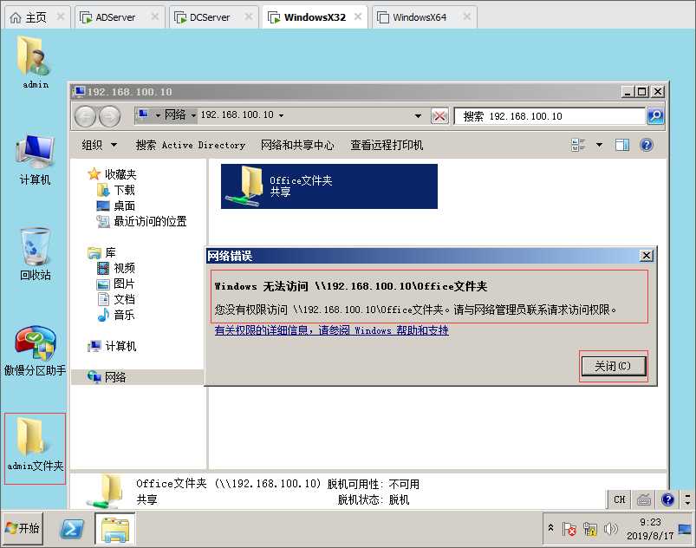Viewport: 696px width, 548px height.
Task: Open the 开始 Start menu
Action: coord(23,528)
